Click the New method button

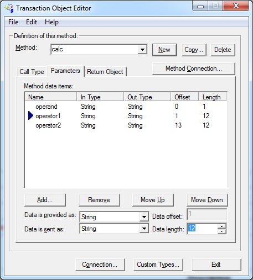pyautogui.click(x=164, y=50)
